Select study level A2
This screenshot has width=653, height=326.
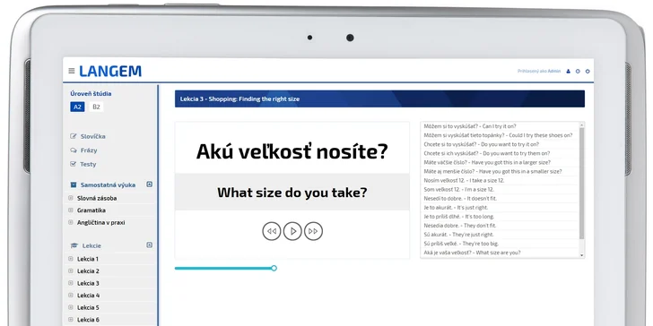77,107
